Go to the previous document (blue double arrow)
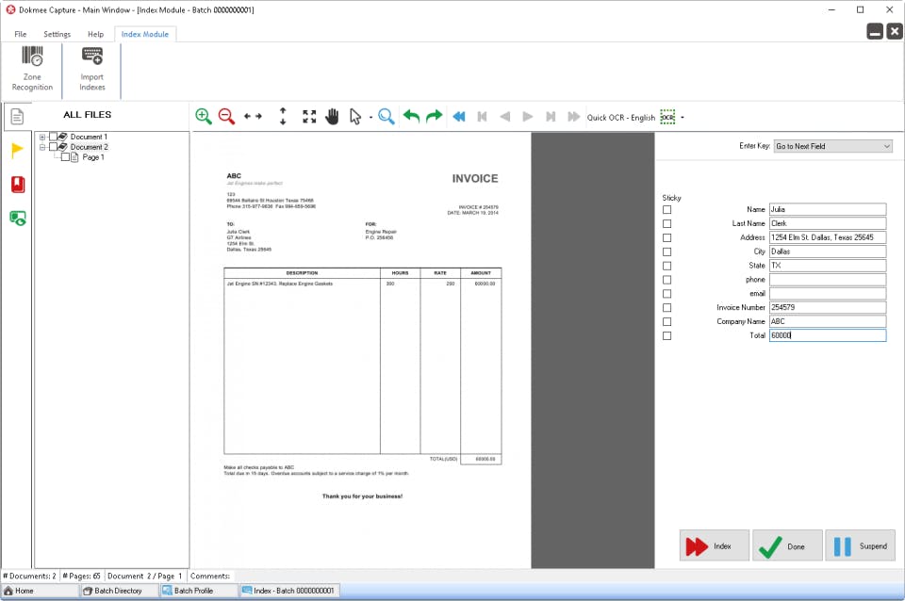Viewport: 905px width, 601px height. coord(459,117)
